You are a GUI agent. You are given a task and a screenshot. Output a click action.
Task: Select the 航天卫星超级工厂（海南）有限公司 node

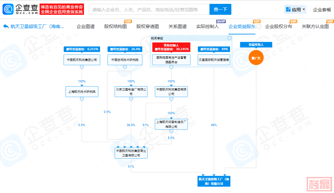(214, 181)
